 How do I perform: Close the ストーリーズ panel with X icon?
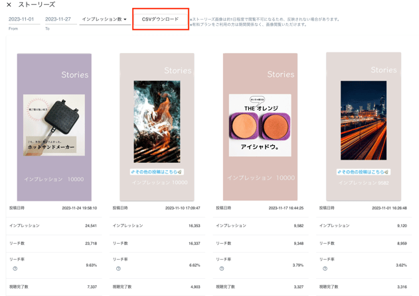coord(9,5)
